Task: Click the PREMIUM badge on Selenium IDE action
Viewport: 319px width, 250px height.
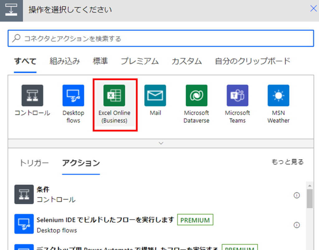Action: 195,220
